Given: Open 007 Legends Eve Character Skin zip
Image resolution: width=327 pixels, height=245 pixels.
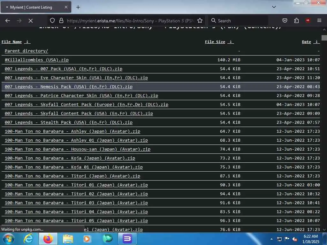Looking at the screenshot, I should [76, 78].
